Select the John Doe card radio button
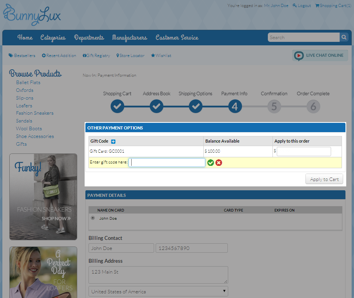The width and height of the screenshot is (354, 298). point(93,218)
